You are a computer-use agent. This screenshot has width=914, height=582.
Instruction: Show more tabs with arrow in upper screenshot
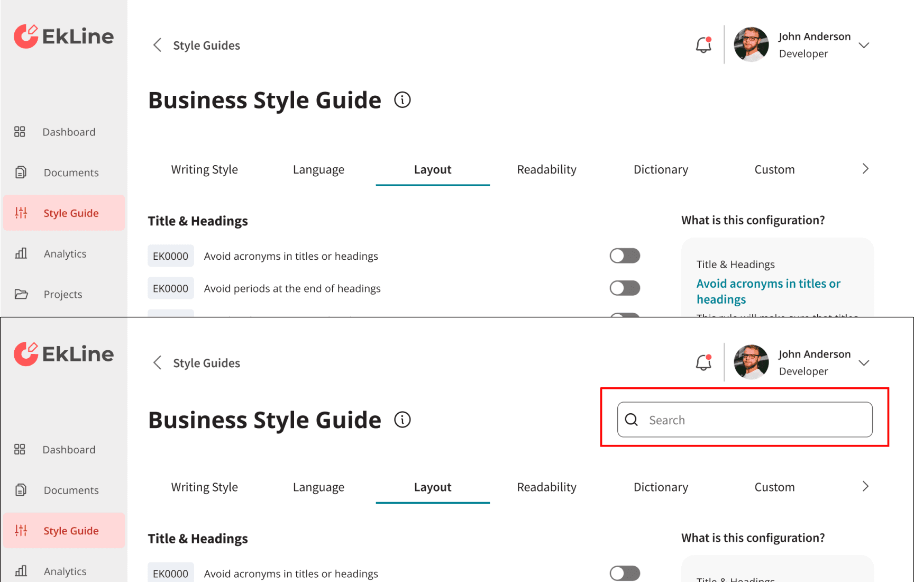865,169
